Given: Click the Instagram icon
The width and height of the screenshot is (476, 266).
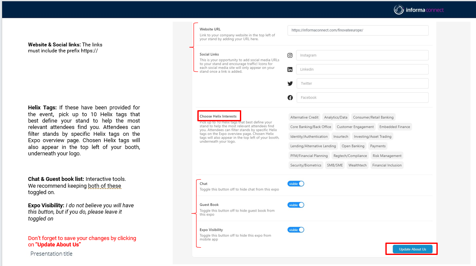Looking at the screenshot, I should click(290, 55).
